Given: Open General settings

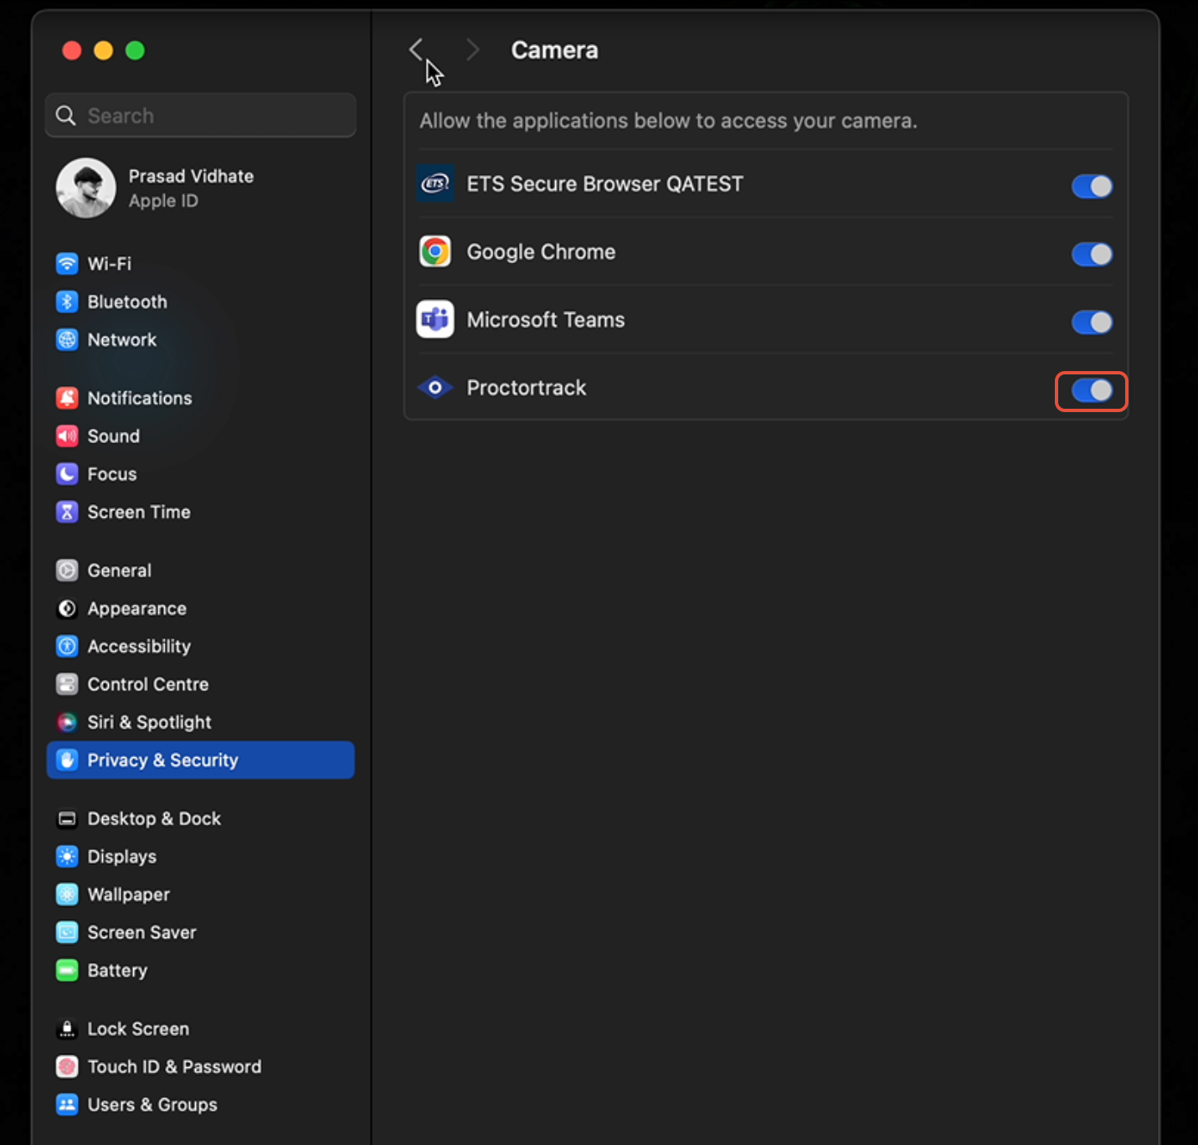Looking at the screenshot, I should [x=120, y=570].
